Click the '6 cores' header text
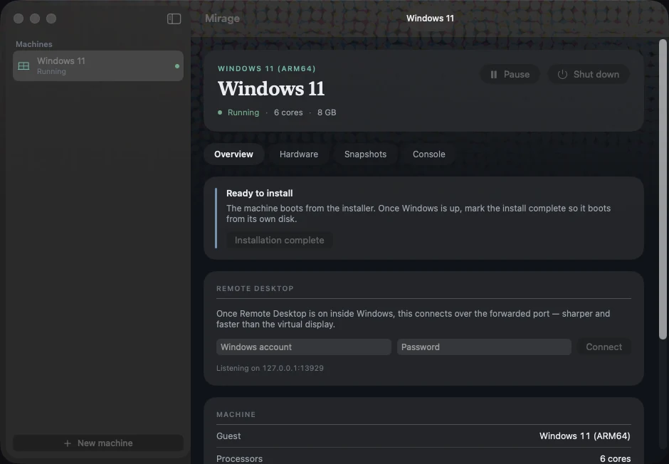Image resolution: width=669 pixels, height=464 pixels. (288, 112)
